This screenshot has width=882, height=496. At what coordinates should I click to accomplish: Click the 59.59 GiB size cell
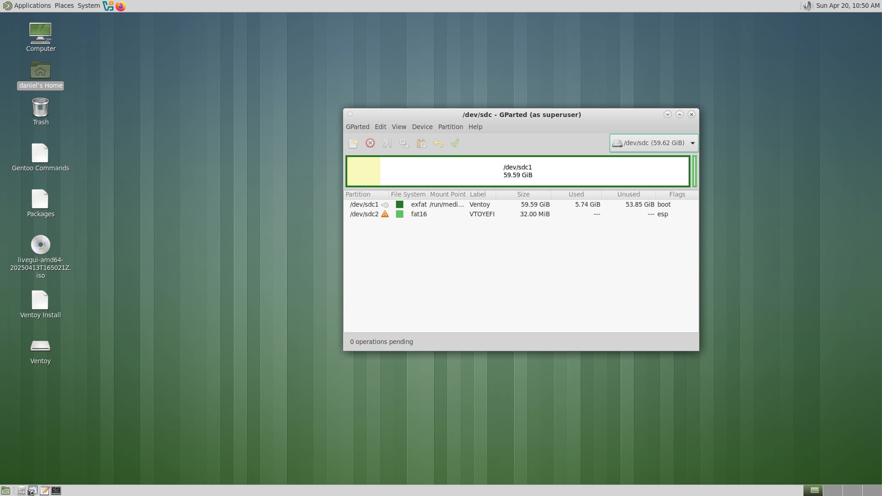pyautogui.click(x=535, y=205)
